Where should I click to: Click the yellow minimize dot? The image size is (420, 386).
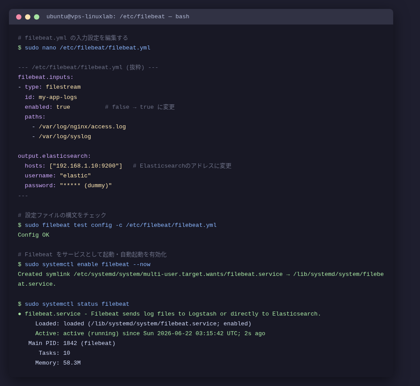[28, 17]
